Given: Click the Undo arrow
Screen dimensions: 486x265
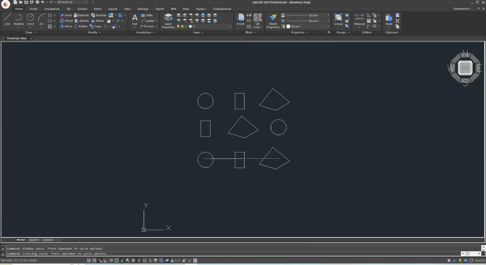Looking at the screenshot, I should [42, 2].
